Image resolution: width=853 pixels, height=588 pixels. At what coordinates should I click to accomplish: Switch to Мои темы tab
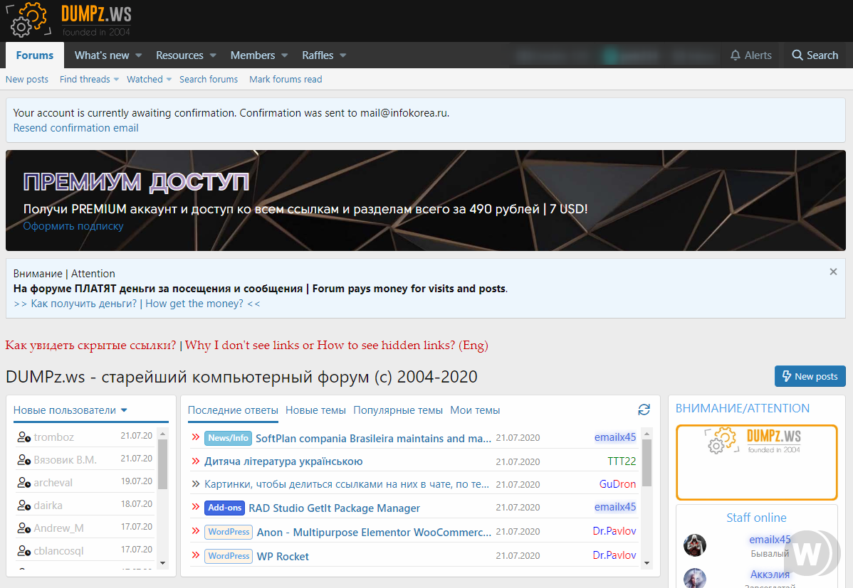[475, 410]
